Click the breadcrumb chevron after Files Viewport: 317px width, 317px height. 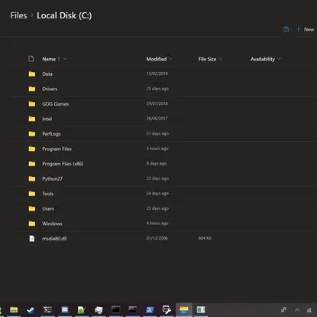click(x=32, y=15)
